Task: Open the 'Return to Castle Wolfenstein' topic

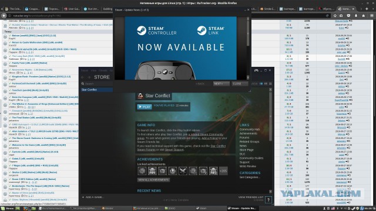Action: pos(37,43)
